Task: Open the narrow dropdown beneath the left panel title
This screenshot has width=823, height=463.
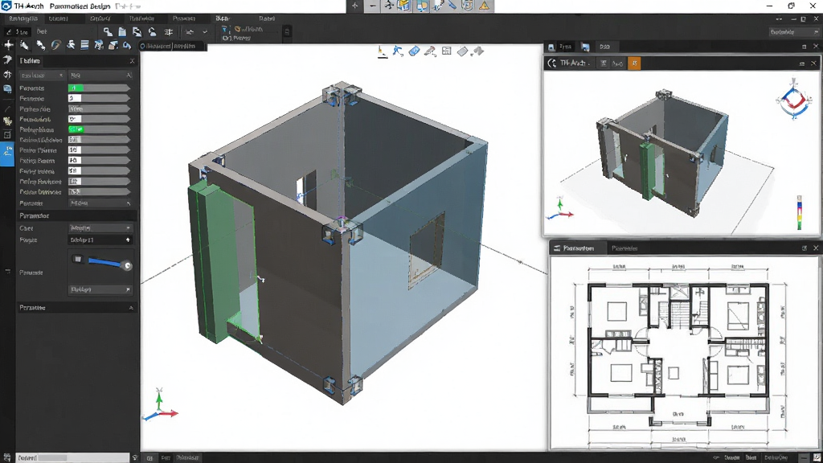Action: pos(42,76)
